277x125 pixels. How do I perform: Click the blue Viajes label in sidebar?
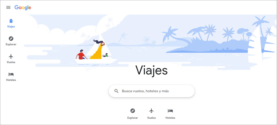[11, 26]
